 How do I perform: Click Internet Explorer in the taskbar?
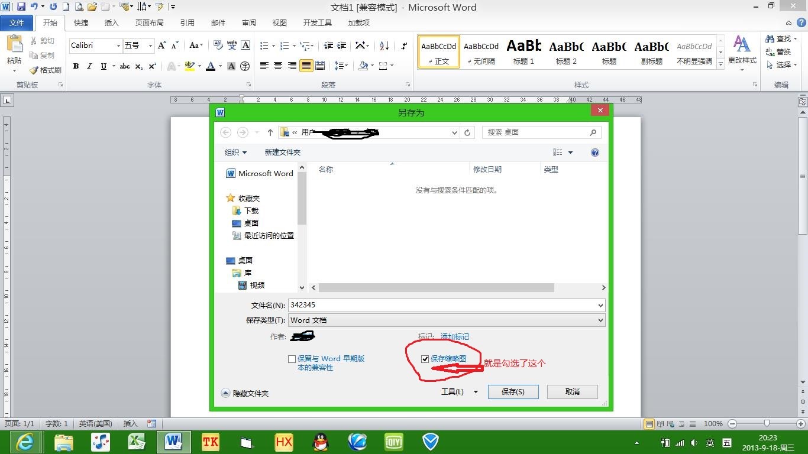pos(24,442)
